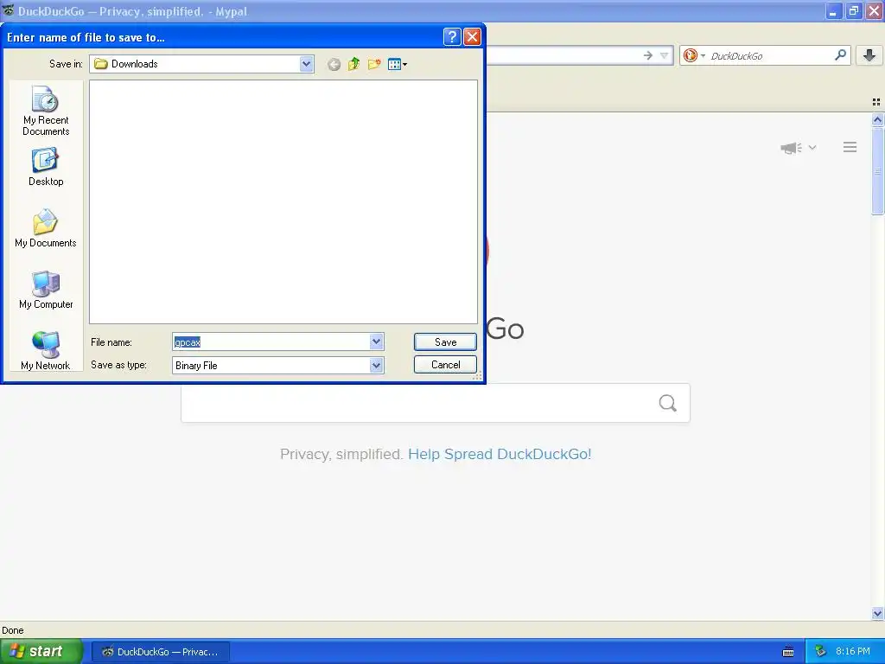
Task: Open My Network places in sidebar
Action: pos(46,351)
